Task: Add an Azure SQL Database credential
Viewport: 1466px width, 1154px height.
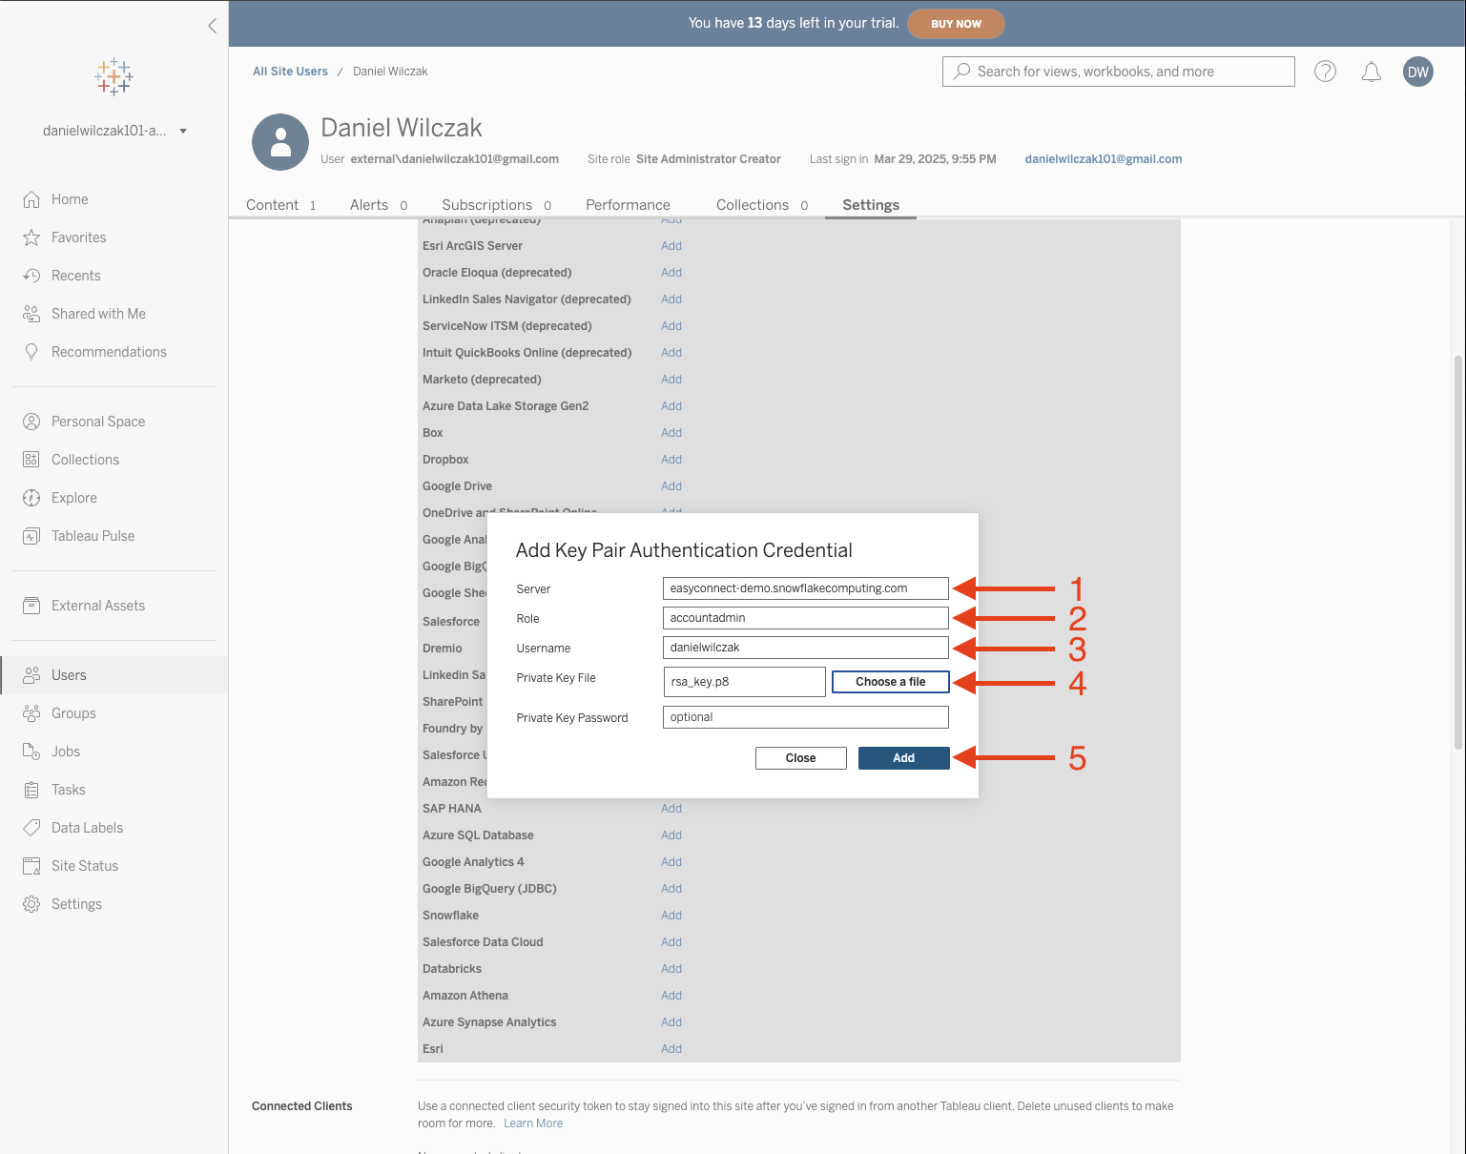Action: pyautogui.click(x=671, y=835)
